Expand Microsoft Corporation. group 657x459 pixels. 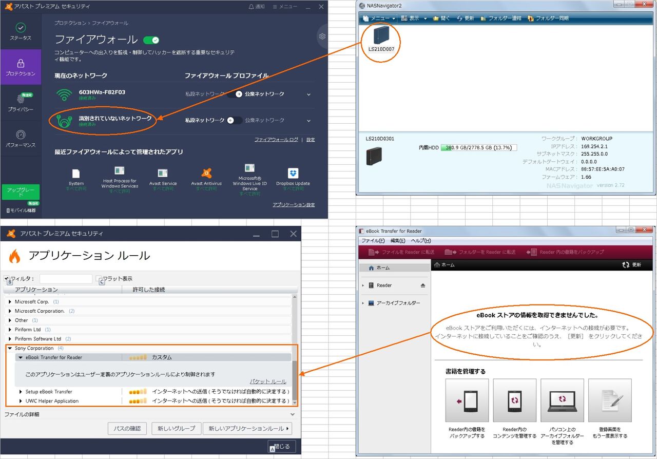[10, 311]
